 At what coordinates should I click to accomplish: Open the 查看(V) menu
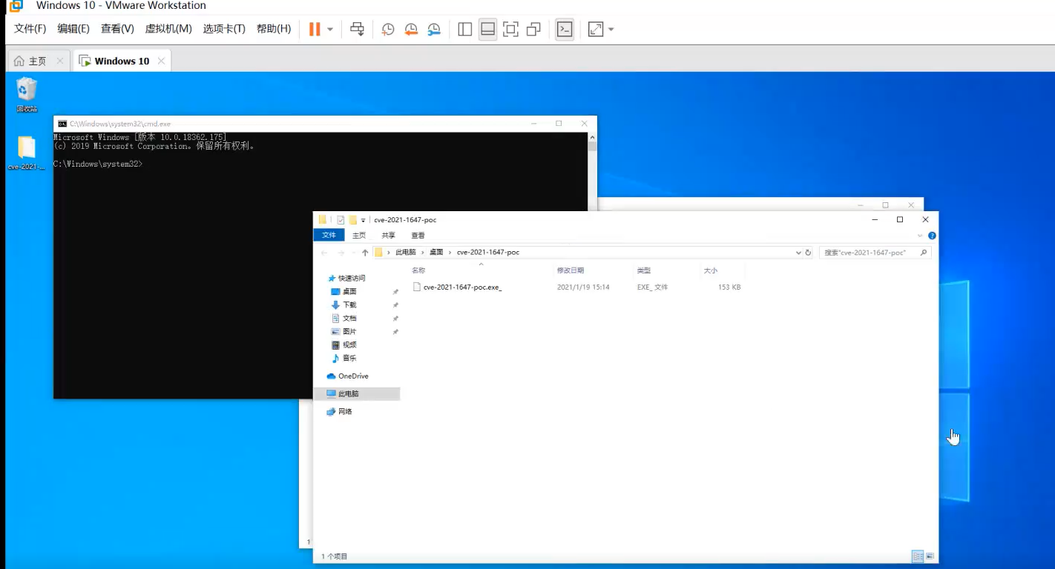point(117,29)
